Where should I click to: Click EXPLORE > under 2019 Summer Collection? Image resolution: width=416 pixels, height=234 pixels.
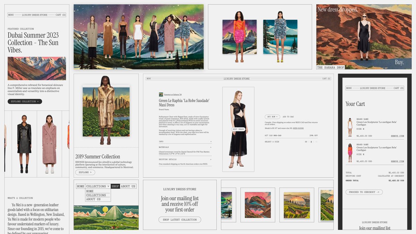point(85,172)
